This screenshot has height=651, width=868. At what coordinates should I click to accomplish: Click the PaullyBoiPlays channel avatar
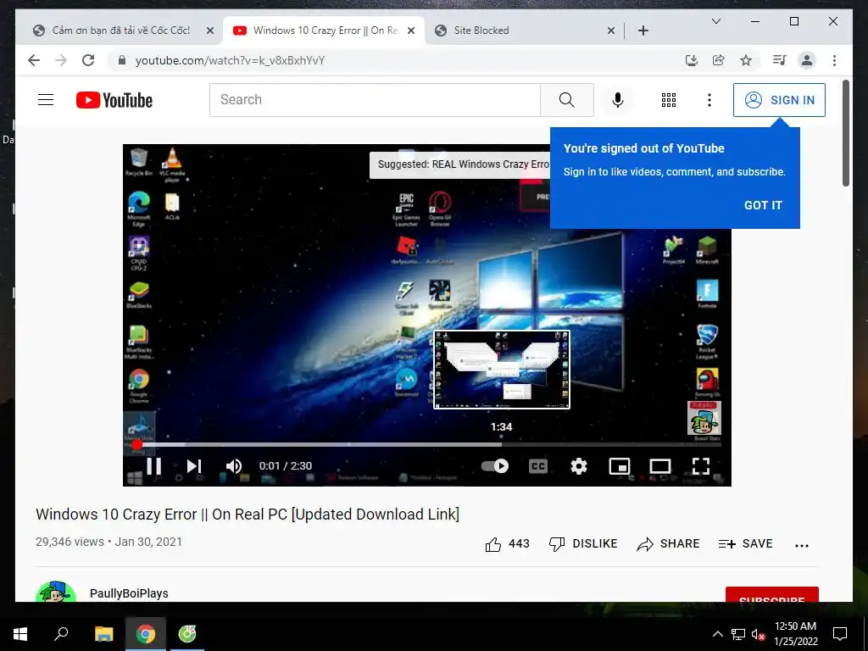tap(56, 591)
